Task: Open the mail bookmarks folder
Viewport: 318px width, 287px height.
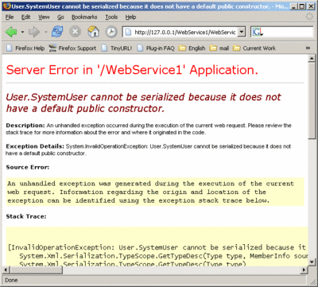Action: click(219, 48)
